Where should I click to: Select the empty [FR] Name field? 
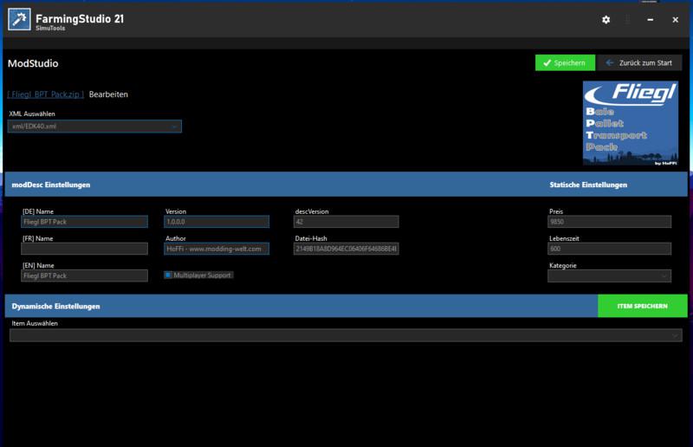tap(85, 249)
